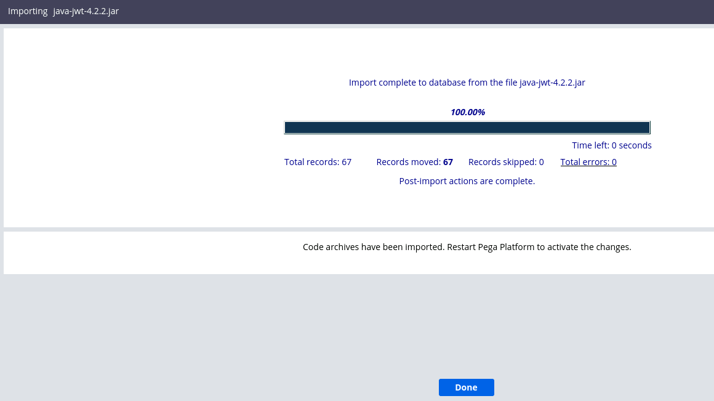Click java-jwt-4.2.2.jar in the import complete message

552,83
